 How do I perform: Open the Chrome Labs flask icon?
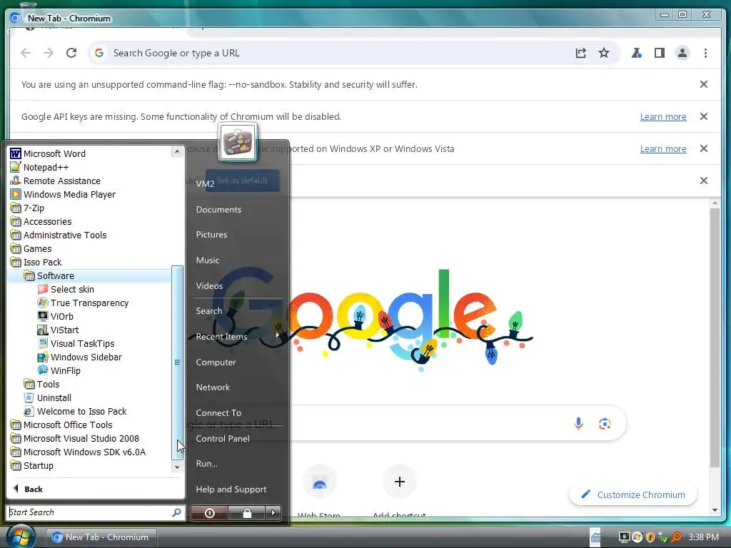pyautogui.click(x=636, y=53)
